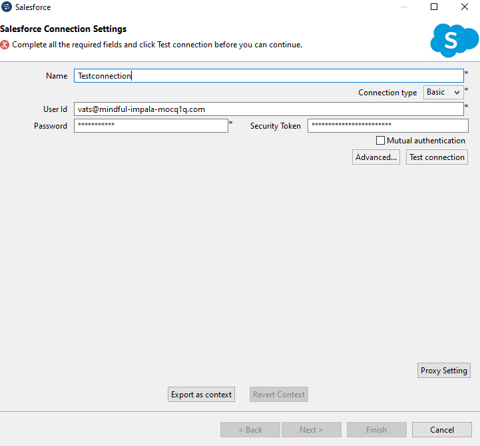Click the Cancel button
Screen dimensions: 480x446
tap(442, 430)
